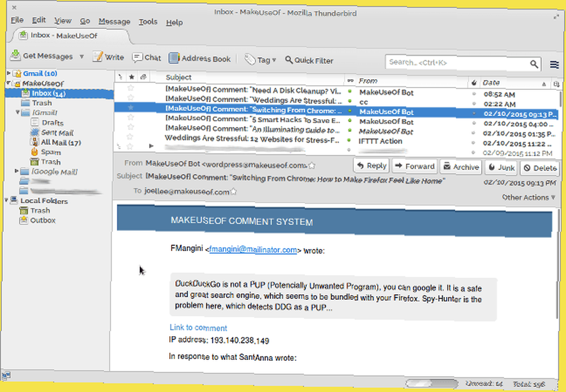Follow the "Link to comment" link

pos(198,328)
